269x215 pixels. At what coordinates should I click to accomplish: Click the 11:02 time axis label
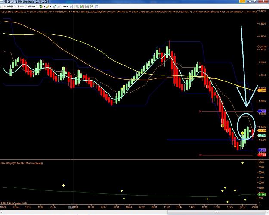(x=167, y=207)
